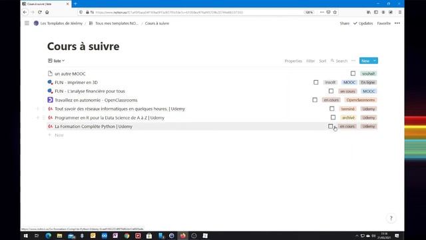Go to the browser home page icon
The image size is (426, 240).
pos(47,12)
